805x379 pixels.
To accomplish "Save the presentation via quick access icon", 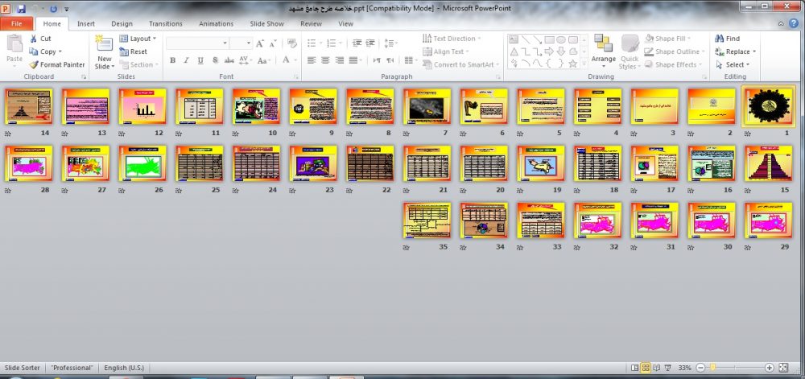I will pyautogui.click(x=21, y=9).
